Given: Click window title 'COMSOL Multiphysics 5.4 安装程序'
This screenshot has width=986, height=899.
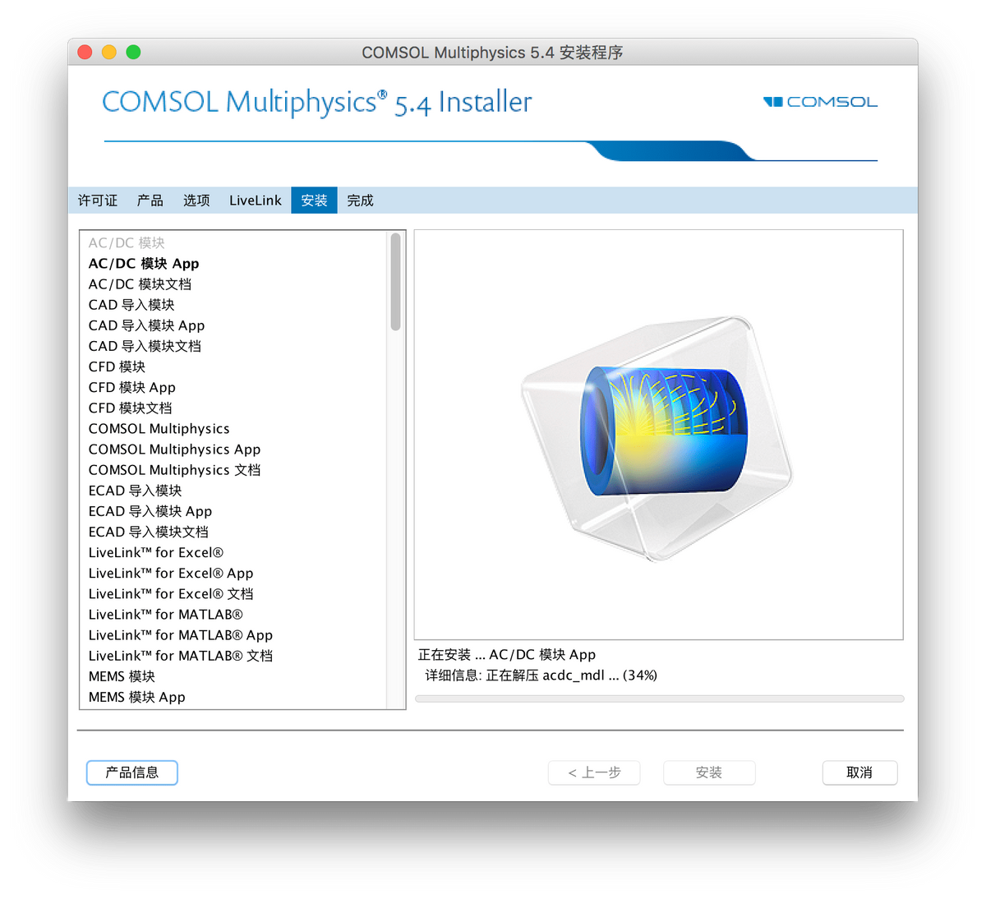Looking at the screenshot, I should click(492, 53).
